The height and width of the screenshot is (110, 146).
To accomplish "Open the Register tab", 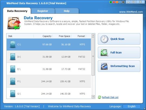I will [x=43, y=11].
